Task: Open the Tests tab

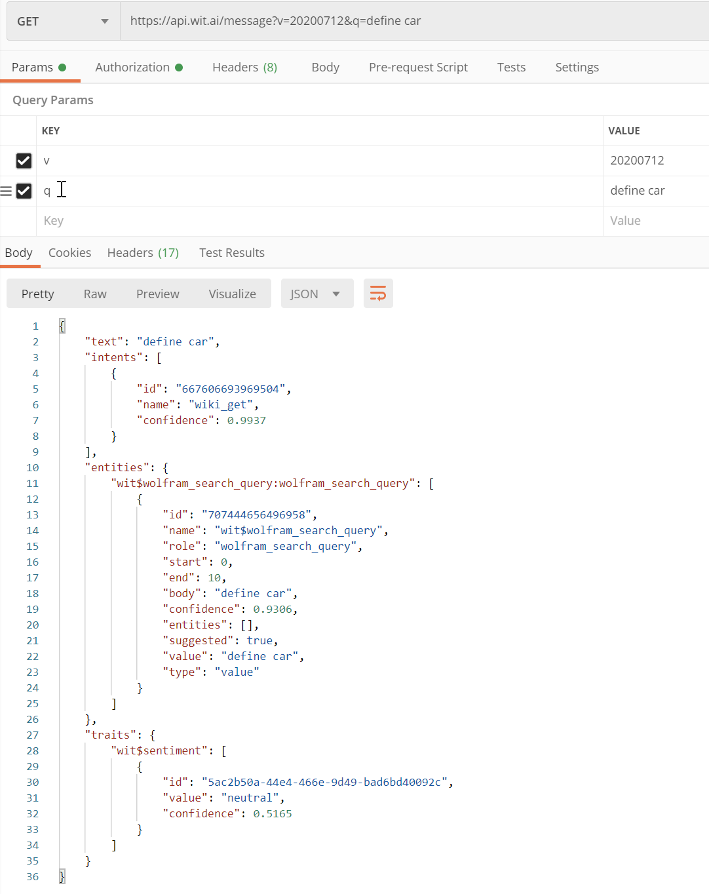Action: tap(511, 67)
